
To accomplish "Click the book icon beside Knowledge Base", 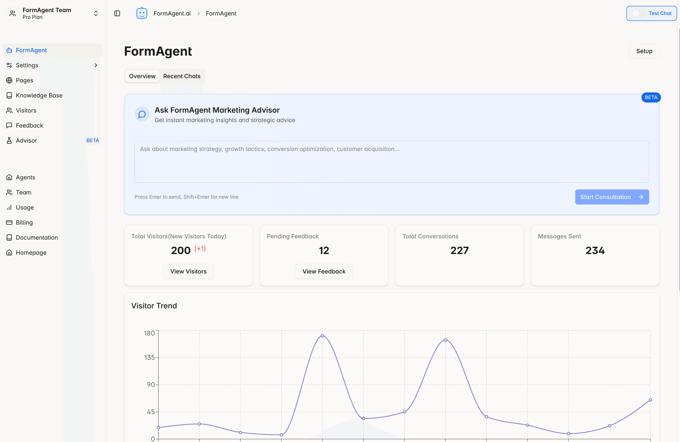I will 9,95.
